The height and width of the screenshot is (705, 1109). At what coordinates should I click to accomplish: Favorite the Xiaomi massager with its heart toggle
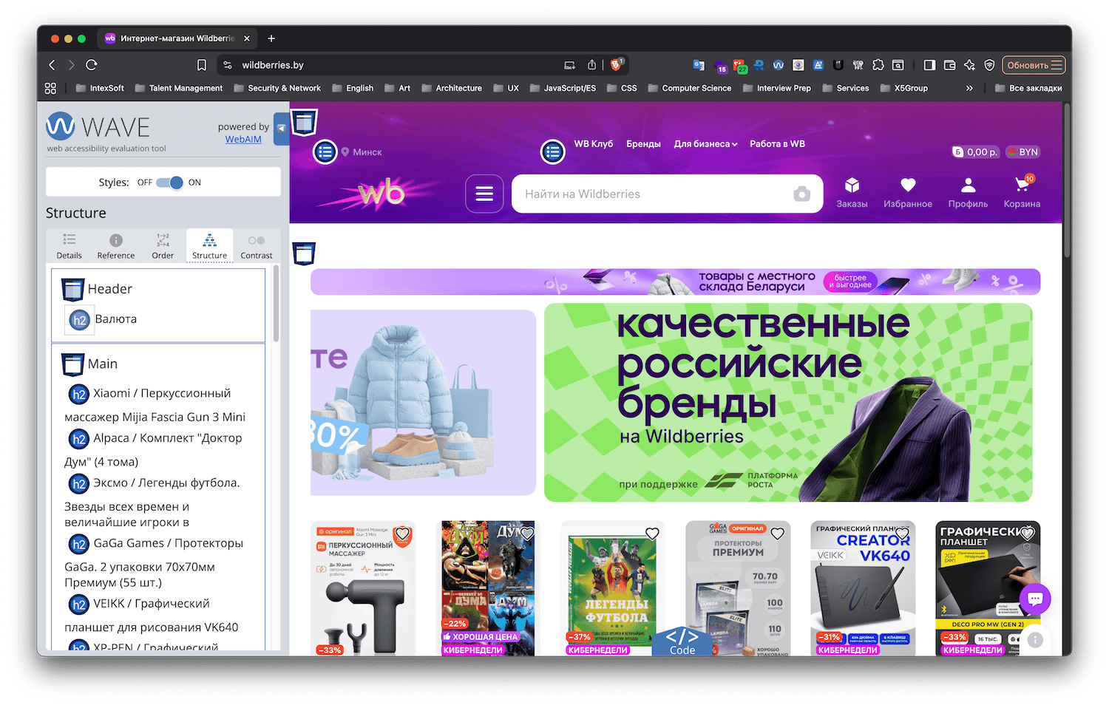coord(402,533)
